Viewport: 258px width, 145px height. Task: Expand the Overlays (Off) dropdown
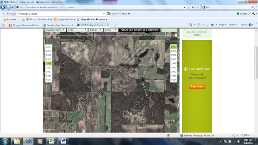tap(55, 30)
